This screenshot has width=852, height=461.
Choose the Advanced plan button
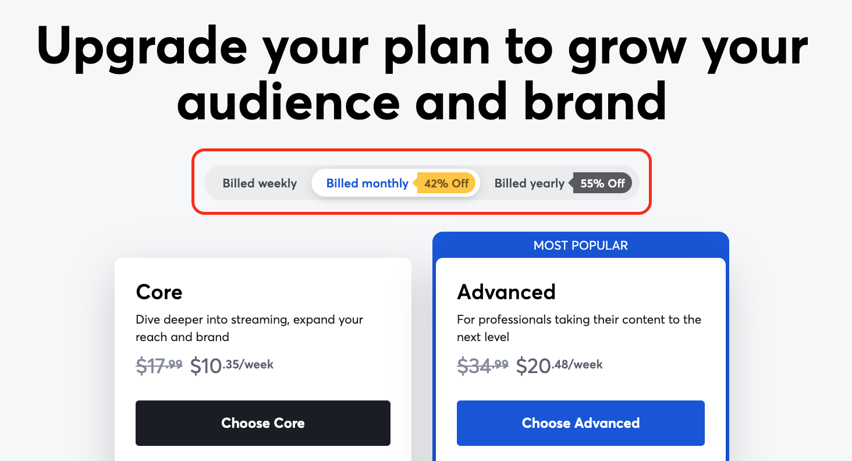tap(581, 423)
